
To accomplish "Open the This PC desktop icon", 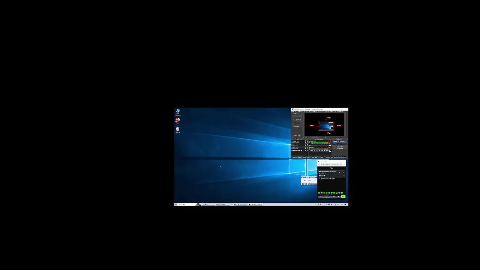I will pos(177,112).
